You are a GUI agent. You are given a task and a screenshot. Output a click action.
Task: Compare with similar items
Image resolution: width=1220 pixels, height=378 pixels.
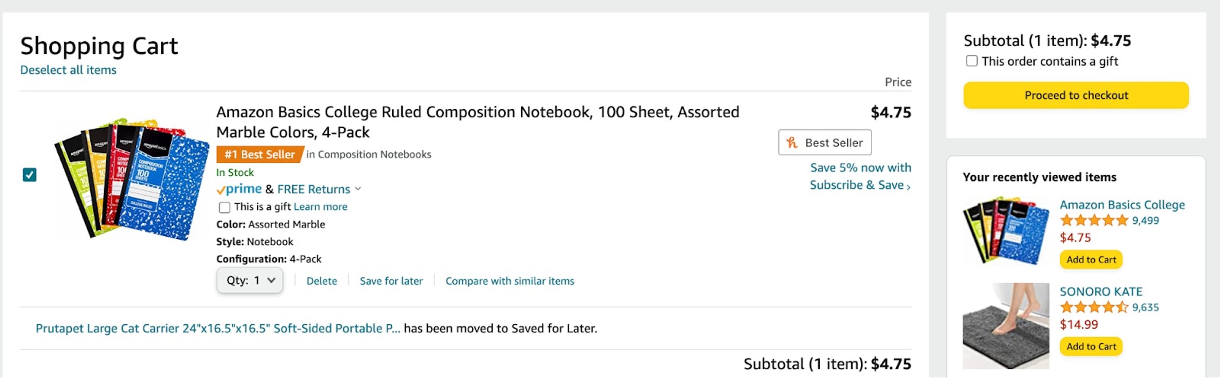[509, 281]
